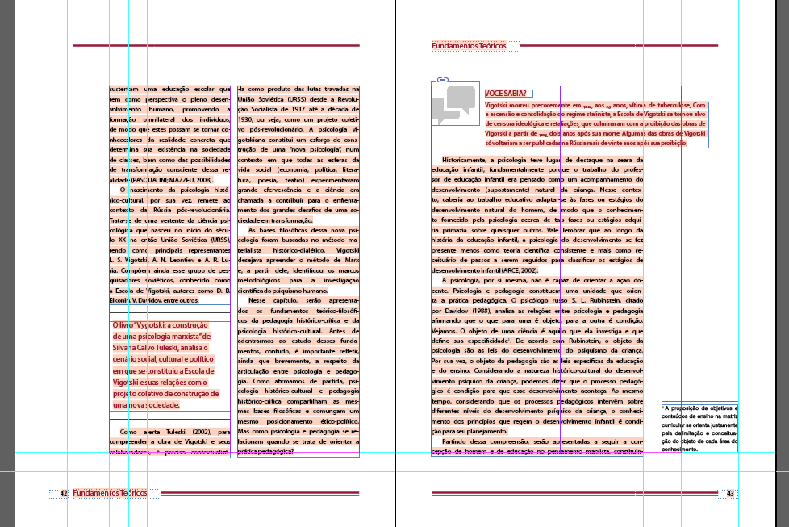The image size is (789, 527).
Task: Click the 'Fundamentos Teóricos' footer beside page number 42
Action: click(111, 493)
